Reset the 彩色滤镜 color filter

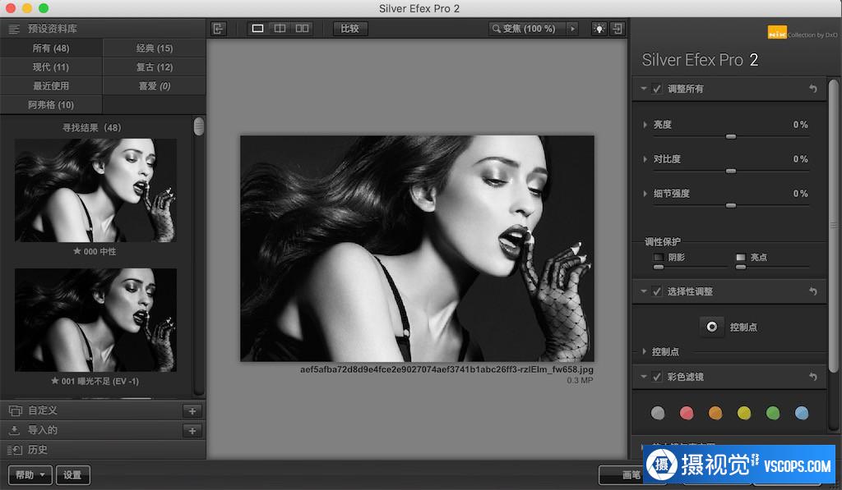(x=813, y=377)
